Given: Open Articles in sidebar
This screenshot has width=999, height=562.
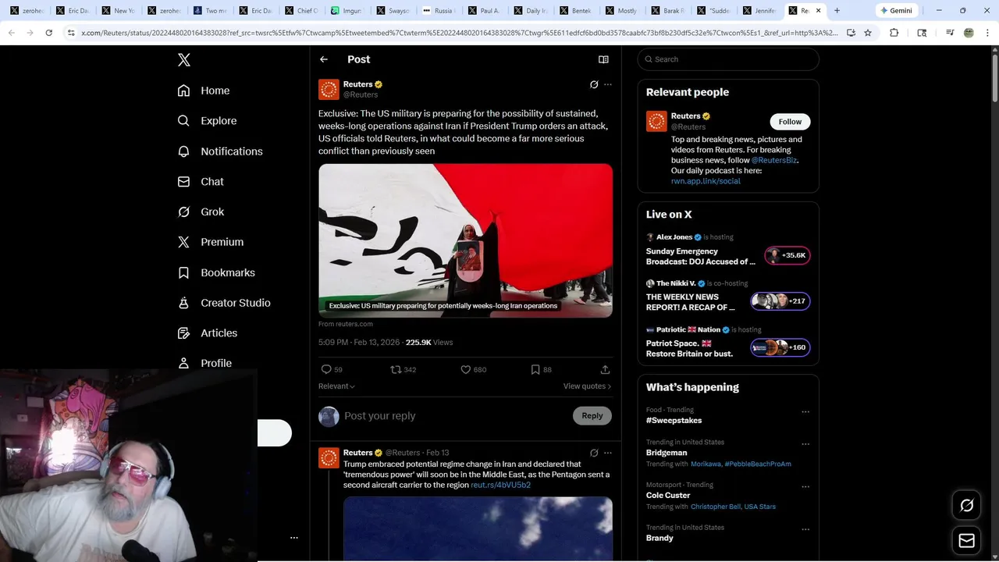Looking at the screenshot, I should 208,333.
